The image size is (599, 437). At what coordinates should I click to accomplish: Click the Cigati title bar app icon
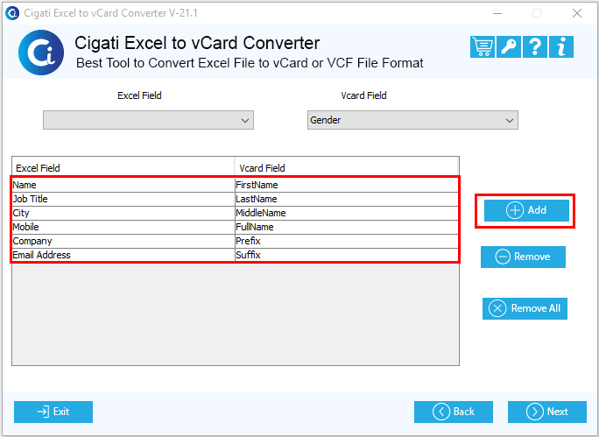pos(12,13)
